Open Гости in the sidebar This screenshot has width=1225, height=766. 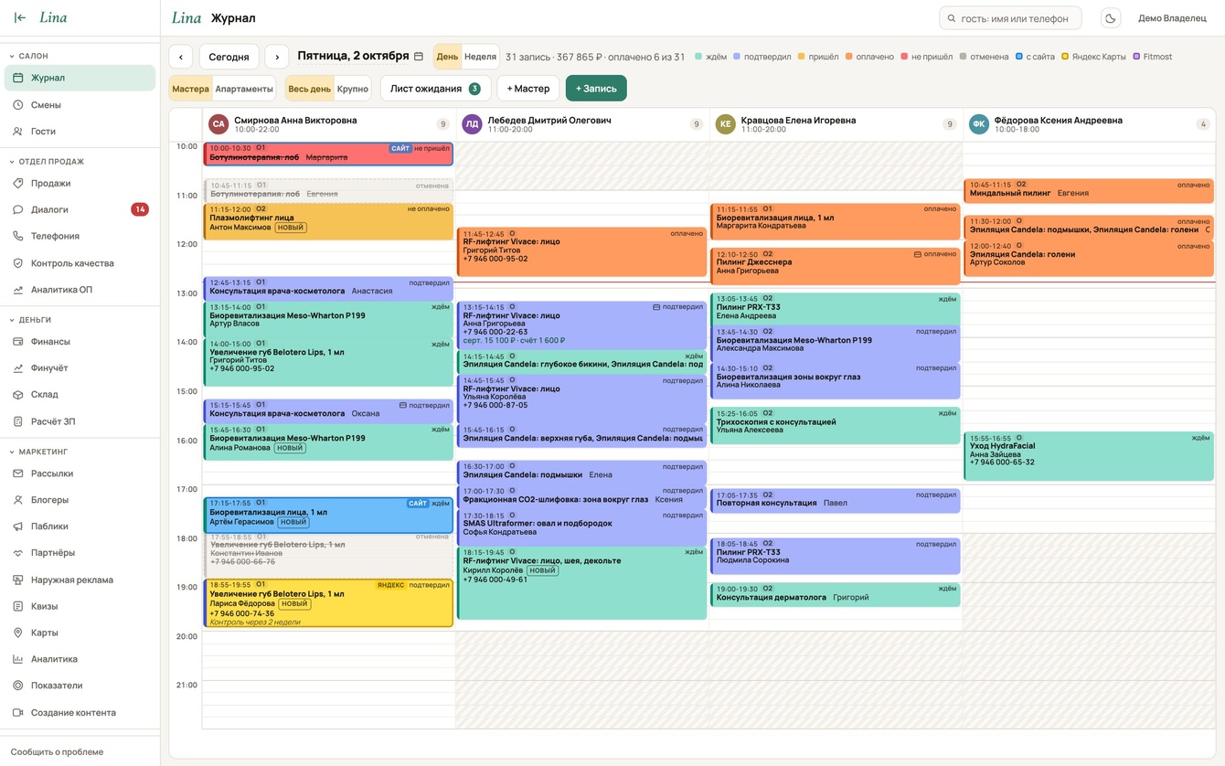pos(80,132)
